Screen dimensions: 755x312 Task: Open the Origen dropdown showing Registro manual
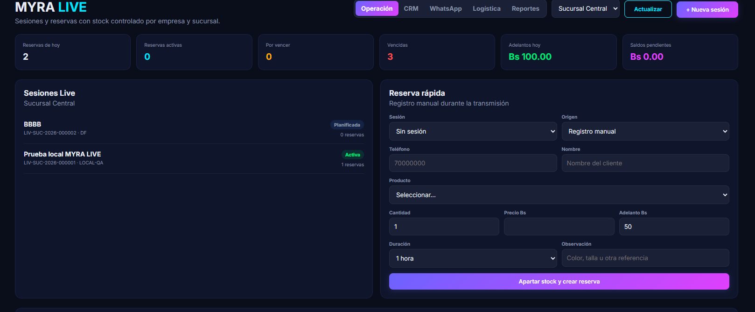(x=645, y=131)
